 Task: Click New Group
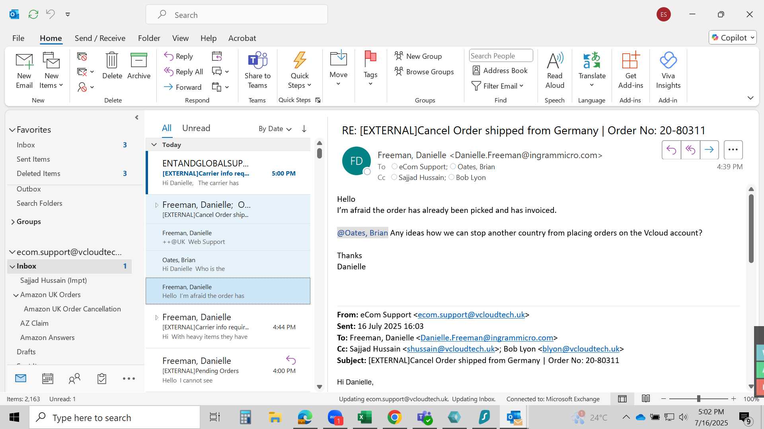click(418, 56)
